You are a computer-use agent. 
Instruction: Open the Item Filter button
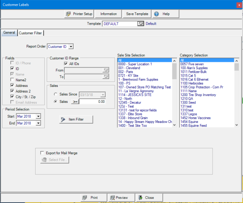pos(76,120)
